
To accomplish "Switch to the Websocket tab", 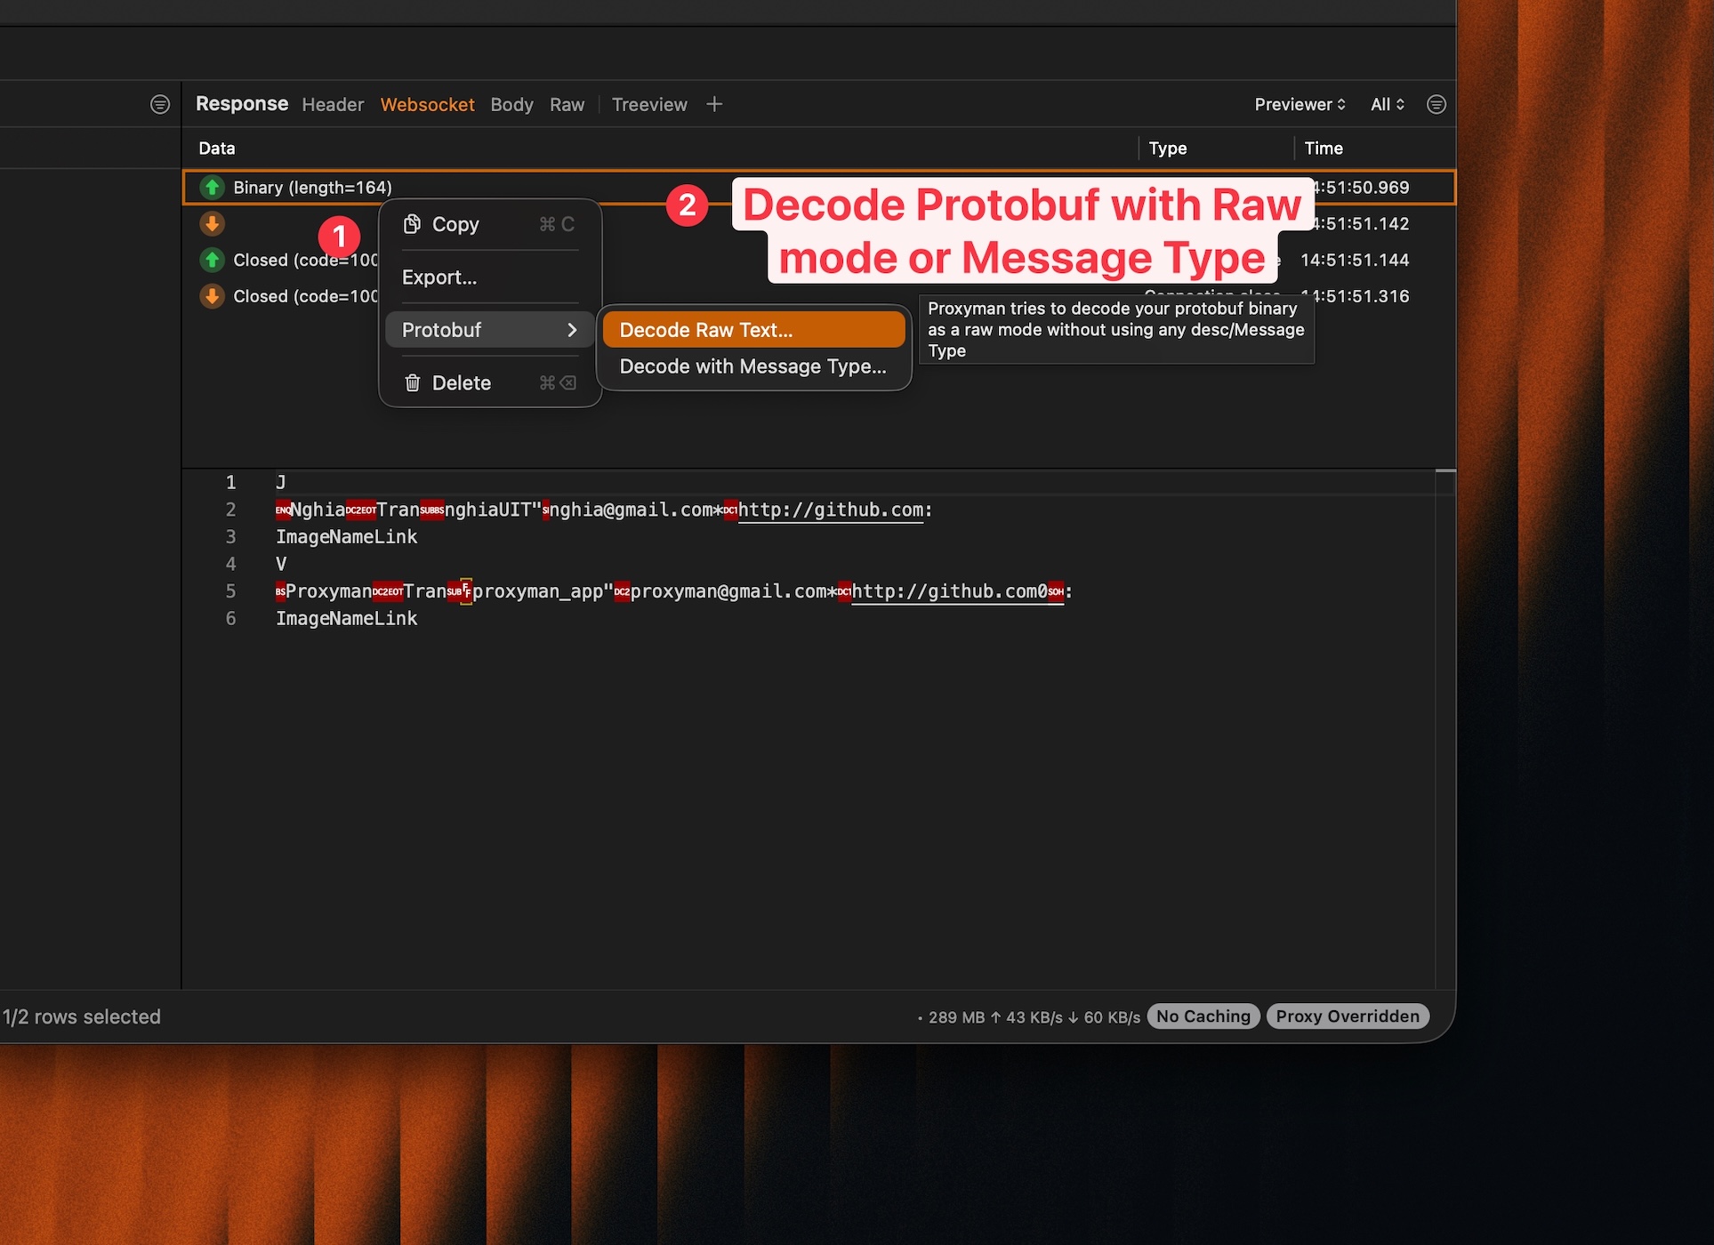I will (x=427, y=104).
